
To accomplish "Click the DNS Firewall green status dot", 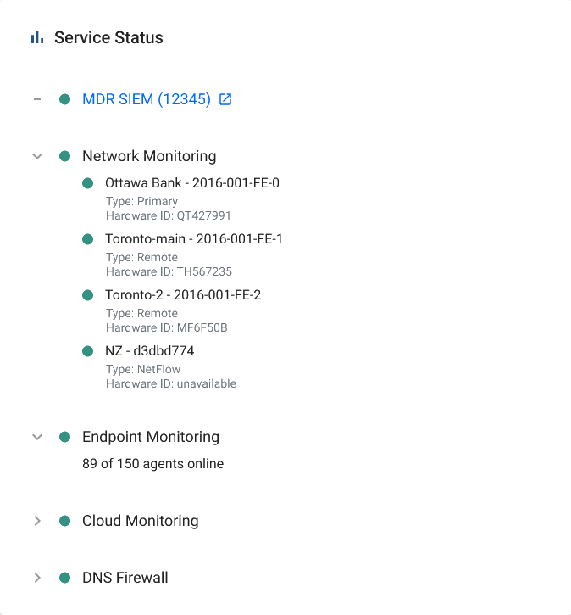I will coord(64,578).
